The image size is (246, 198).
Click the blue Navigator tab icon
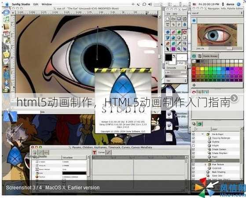(194, 21)
